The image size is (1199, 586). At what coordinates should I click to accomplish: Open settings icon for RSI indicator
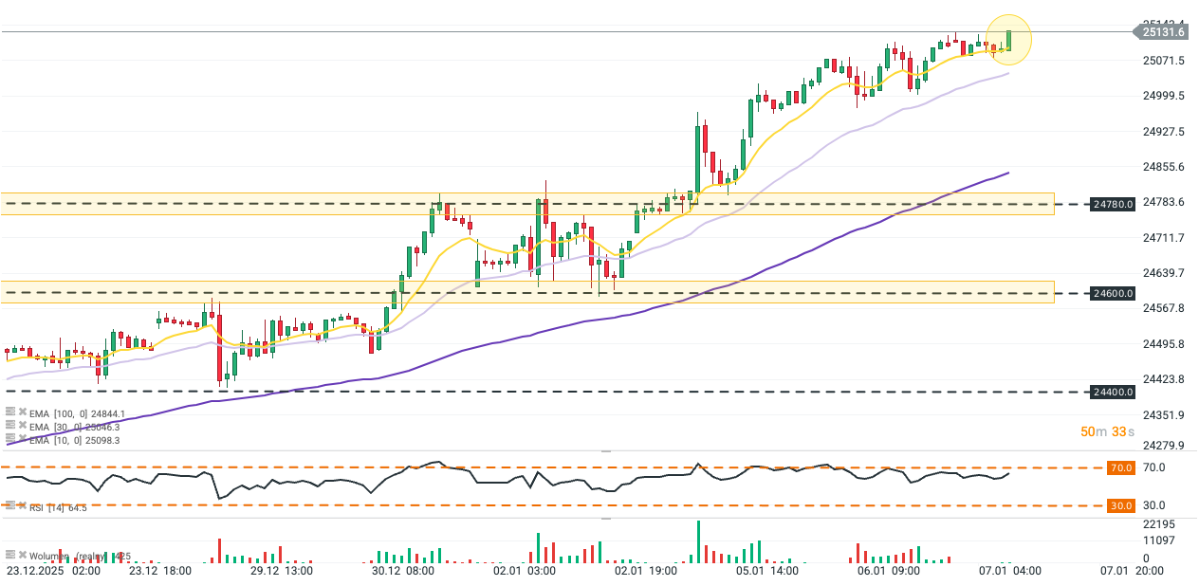[10, 507]
